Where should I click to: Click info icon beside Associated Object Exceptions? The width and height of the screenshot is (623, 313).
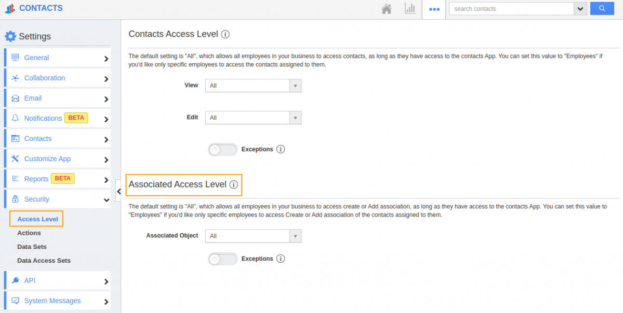pyautogui.click(x=281, y=259)
